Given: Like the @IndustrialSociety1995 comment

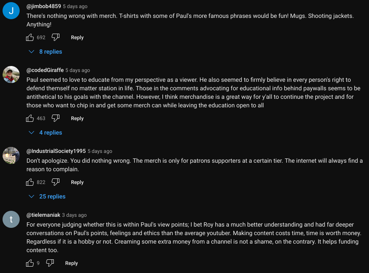Looking at the screenshot, I should (30, 182).
